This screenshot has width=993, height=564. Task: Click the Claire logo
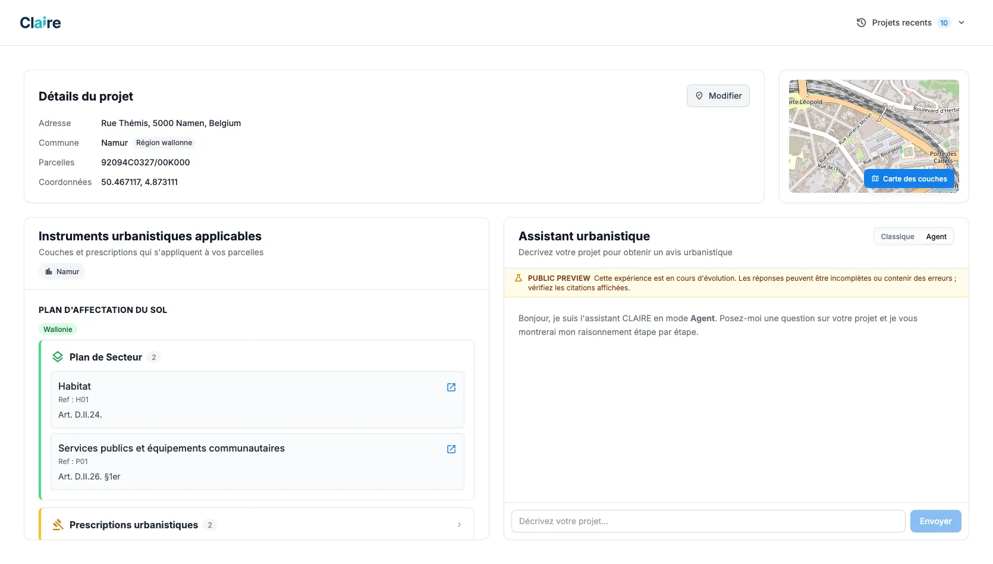[x=40, y=23]
